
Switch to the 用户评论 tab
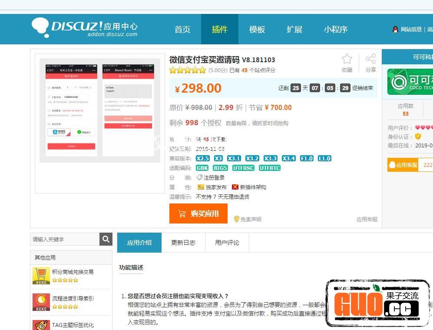pyautogui.click(x=227, y=243)
